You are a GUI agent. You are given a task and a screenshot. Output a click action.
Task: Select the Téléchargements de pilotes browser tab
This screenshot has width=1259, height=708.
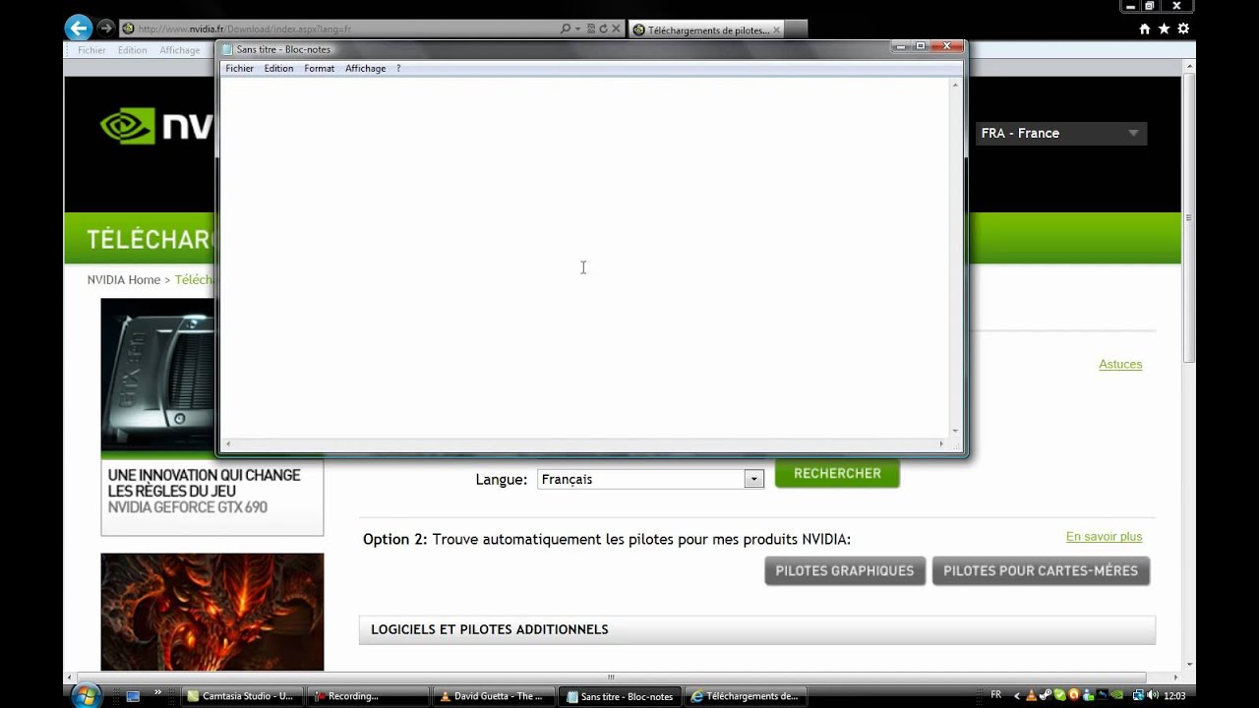(706, 29)
